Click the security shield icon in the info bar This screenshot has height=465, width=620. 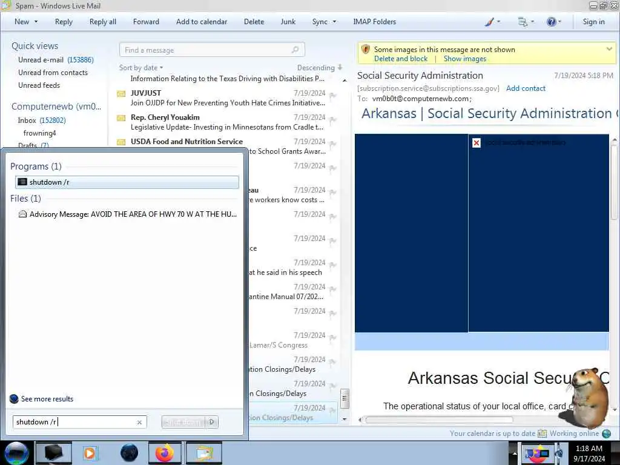click(x=366, y=50)
